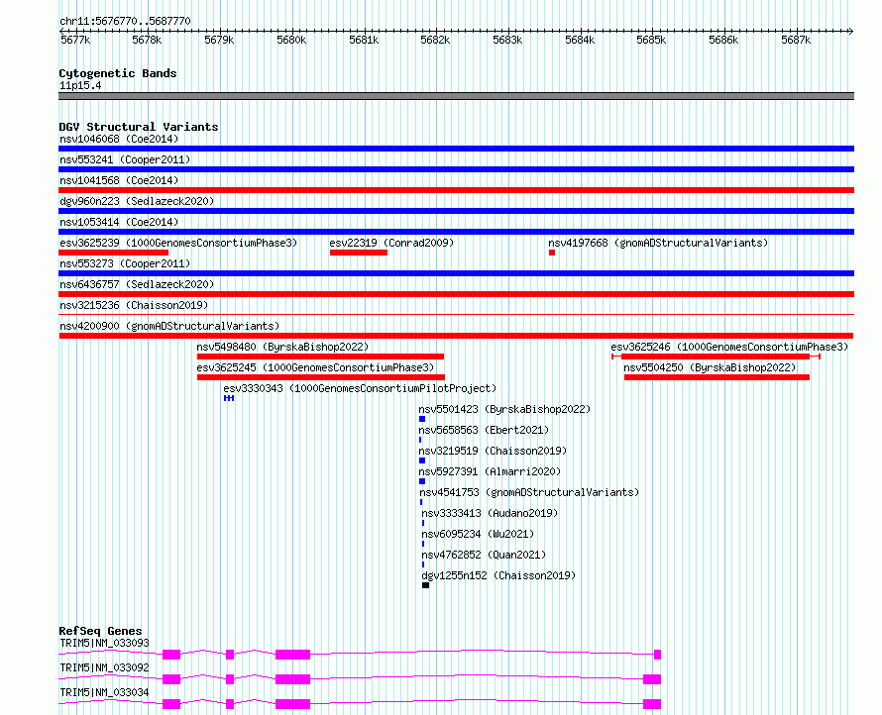Click the 5687k ruler tick label

[x=796, y=40]
